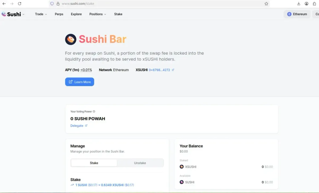Click the Learn More button

point(79,82)
